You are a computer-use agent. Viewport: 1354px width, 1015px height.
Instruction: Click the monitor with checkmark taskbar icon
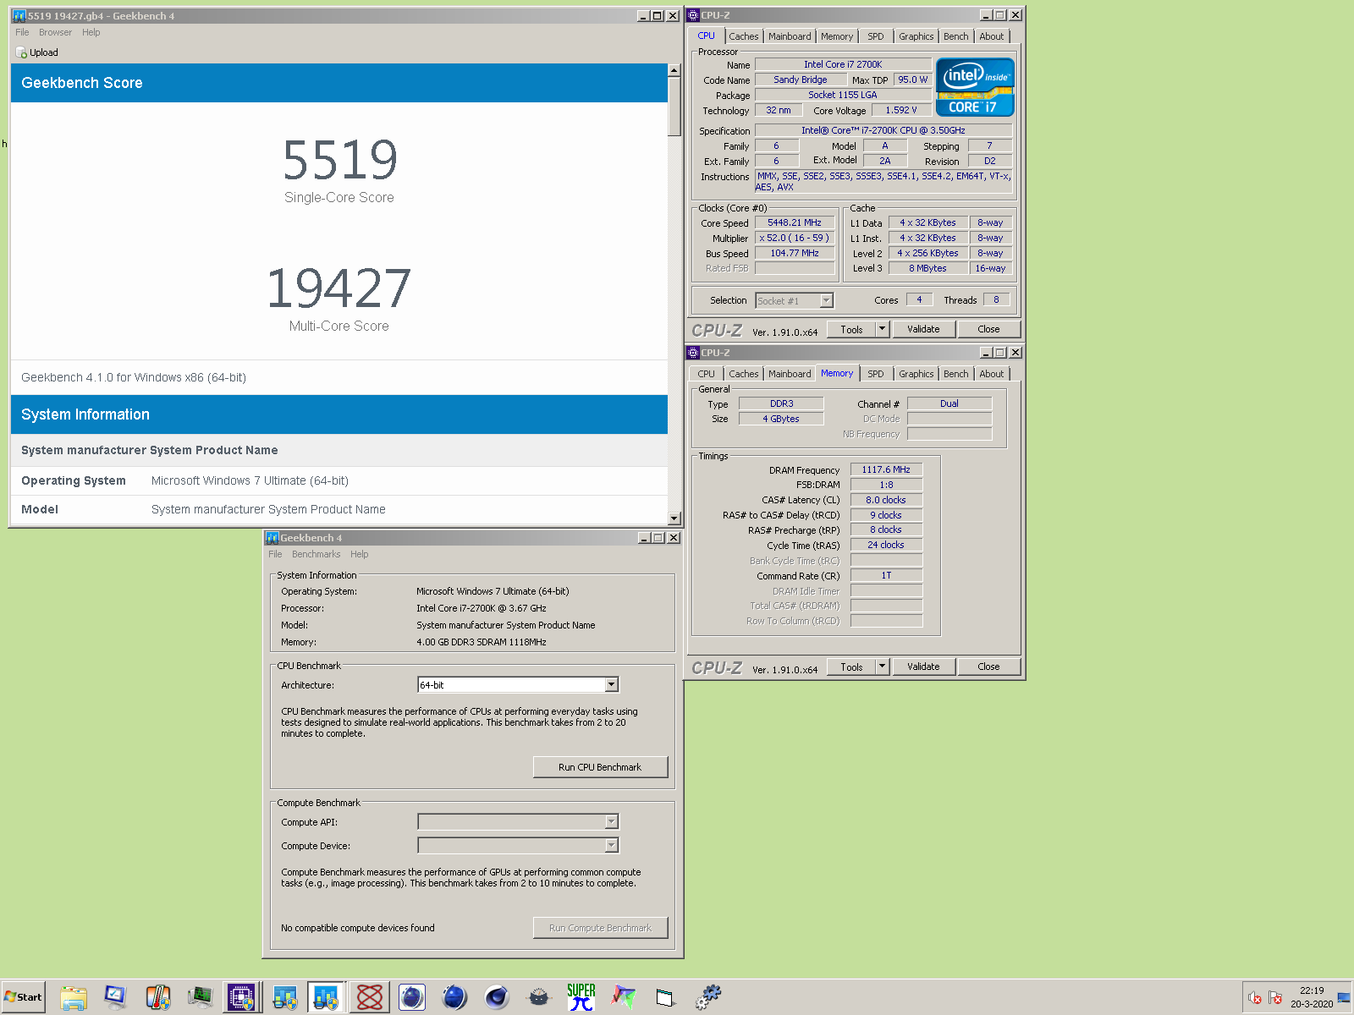click(x=116, y=997)
